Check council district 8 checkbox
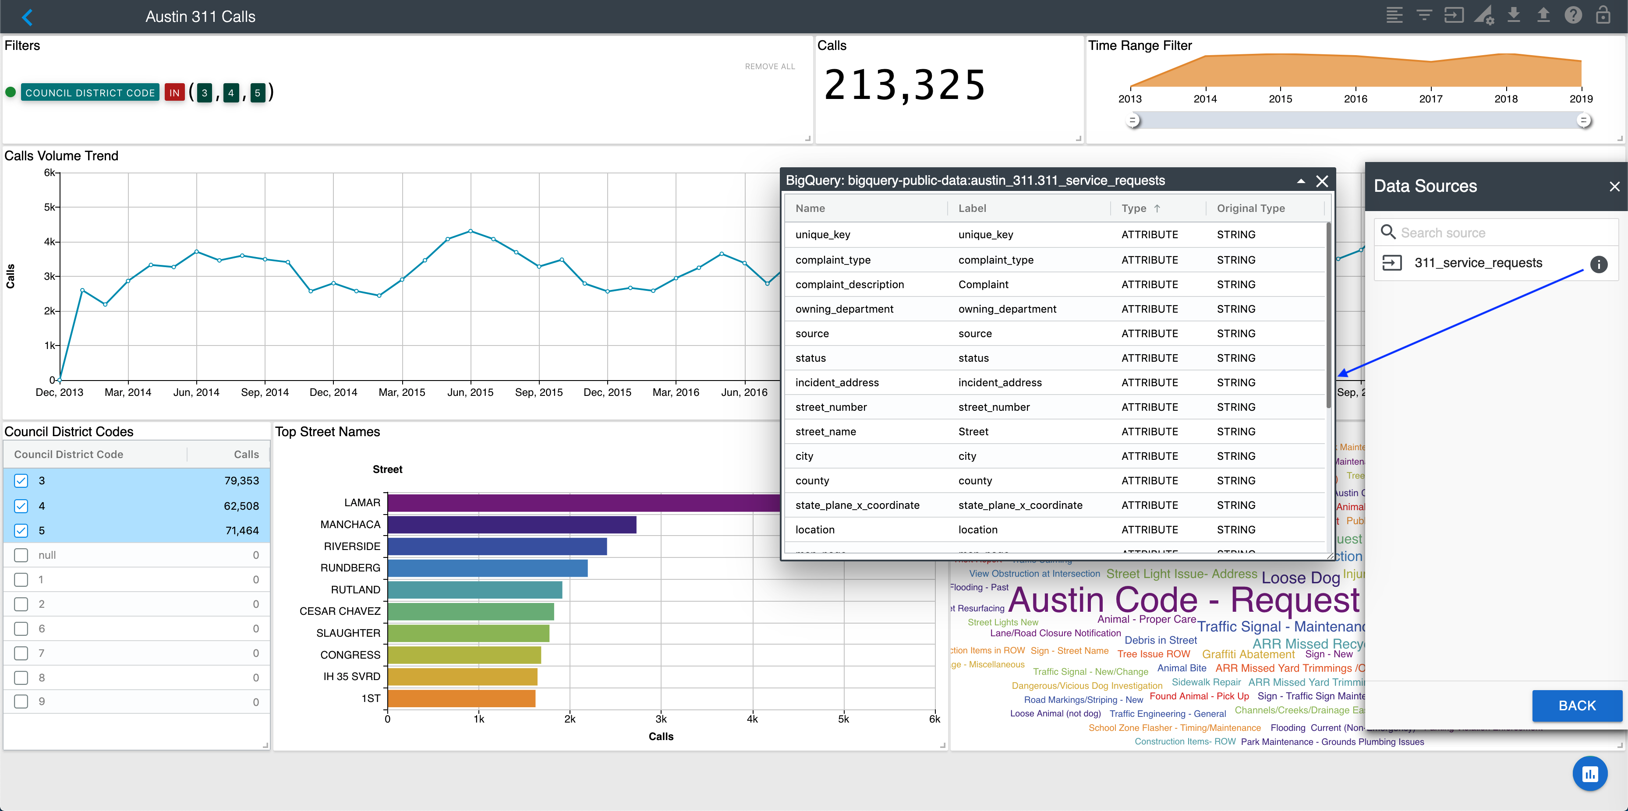The image size is (1628, 811). [21, 678]
